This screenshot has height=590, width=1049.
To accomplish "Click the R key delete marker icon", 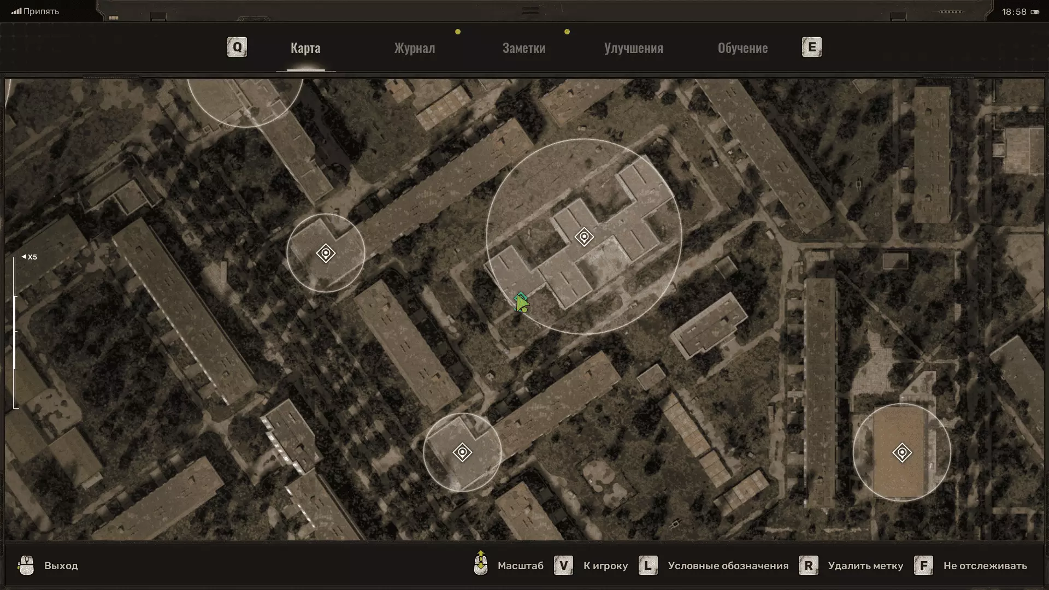I will pyautogui.click(x=808, y=565).
